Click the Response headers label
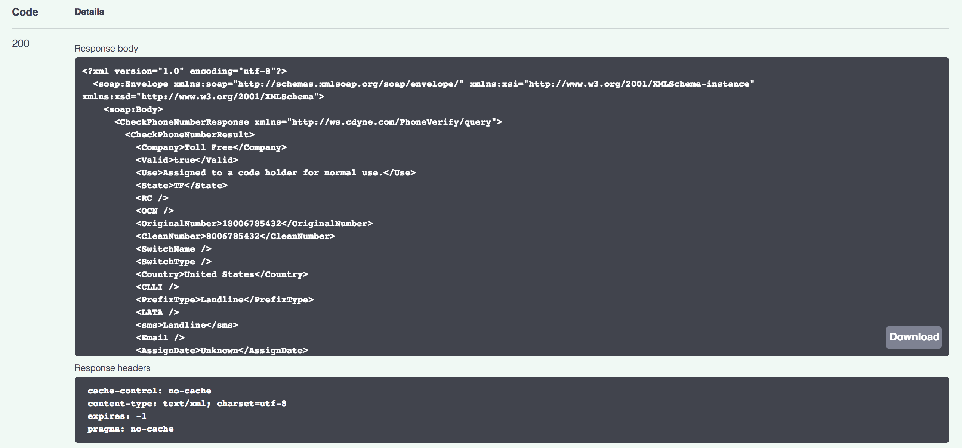The image size is (962, 448). click(112, 368)
